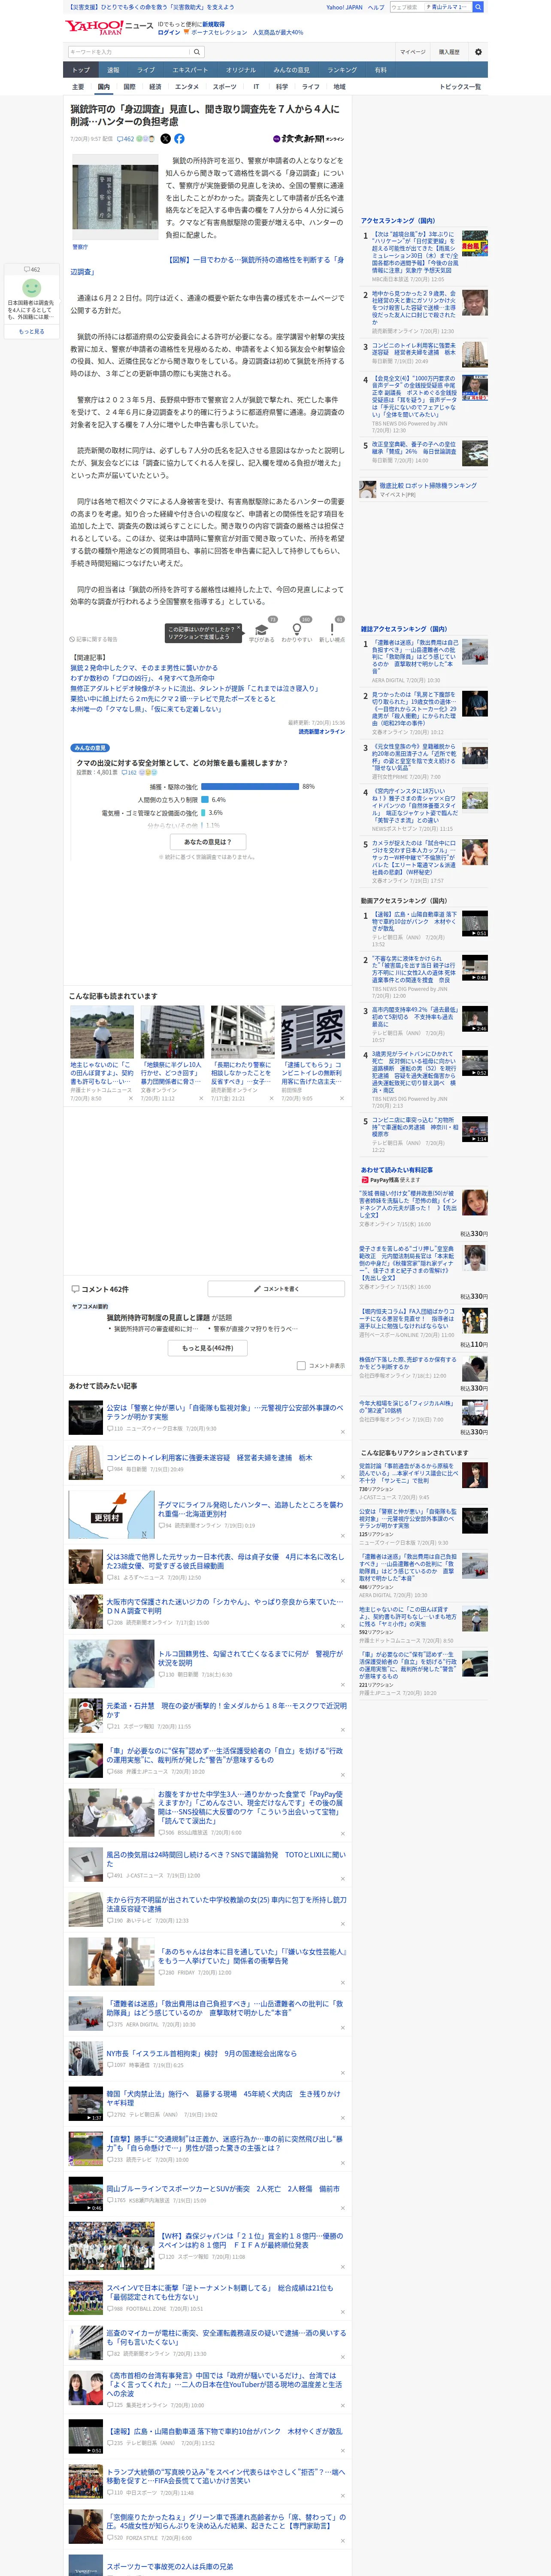Open the 購入履歴 menu
The image size is (551, 2576).
[449, 52]
